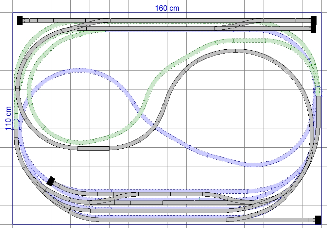Select the uppermost buffer stop at top-right
The height and width of the screenshot is (228, 327).
[314, 20]
